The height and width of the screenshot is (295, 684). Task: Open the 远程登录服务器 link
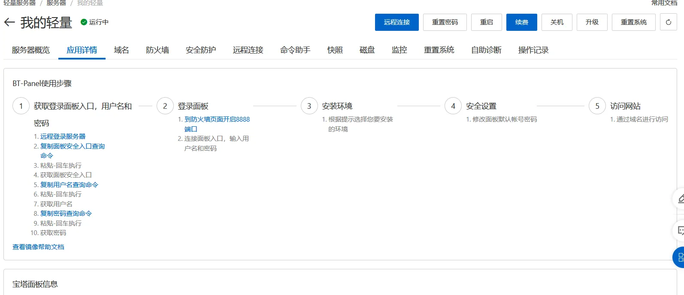[63, 137]
